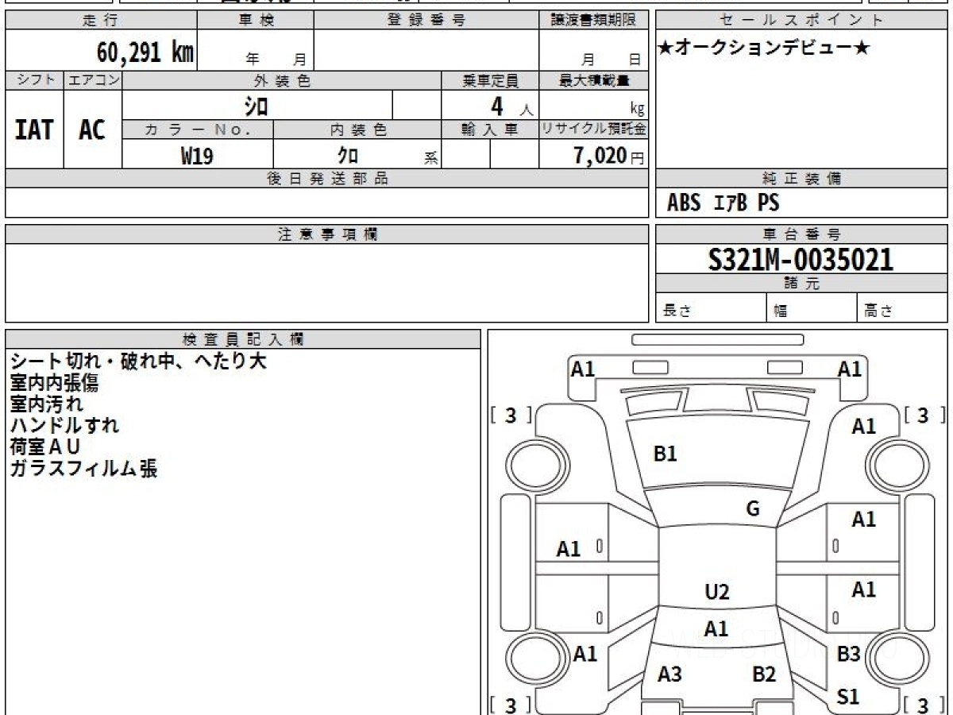Select the G mark on the windshield

click(753, 509)
